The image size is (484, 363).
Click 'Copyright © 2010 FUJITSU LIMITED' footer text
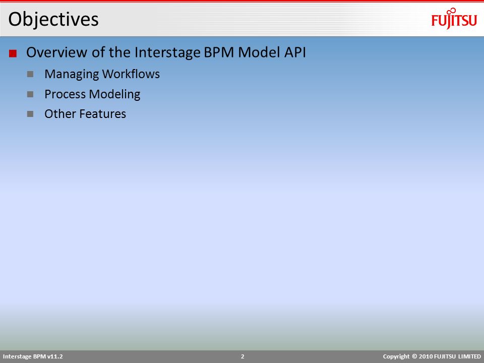432,356
